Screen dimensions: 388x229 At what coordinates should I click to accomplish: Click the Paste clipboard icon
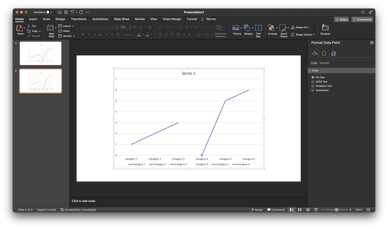[20, 28]
